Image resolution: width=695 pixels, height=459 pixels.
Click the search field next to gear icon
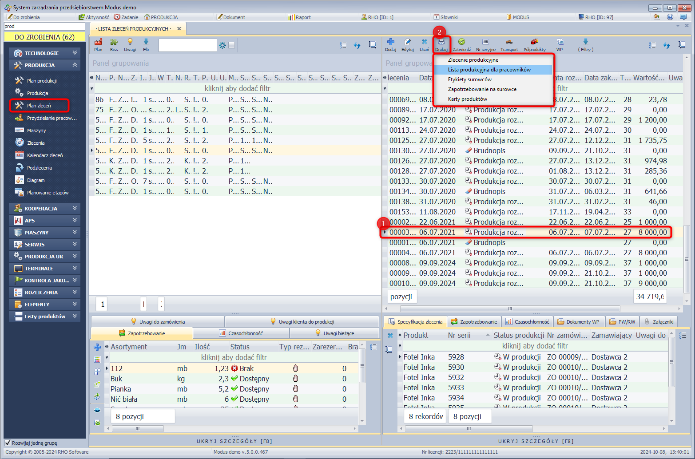point(187,45)
